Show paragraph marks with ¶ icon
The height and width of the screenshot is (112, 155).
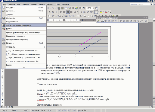[x=84, y=8]
